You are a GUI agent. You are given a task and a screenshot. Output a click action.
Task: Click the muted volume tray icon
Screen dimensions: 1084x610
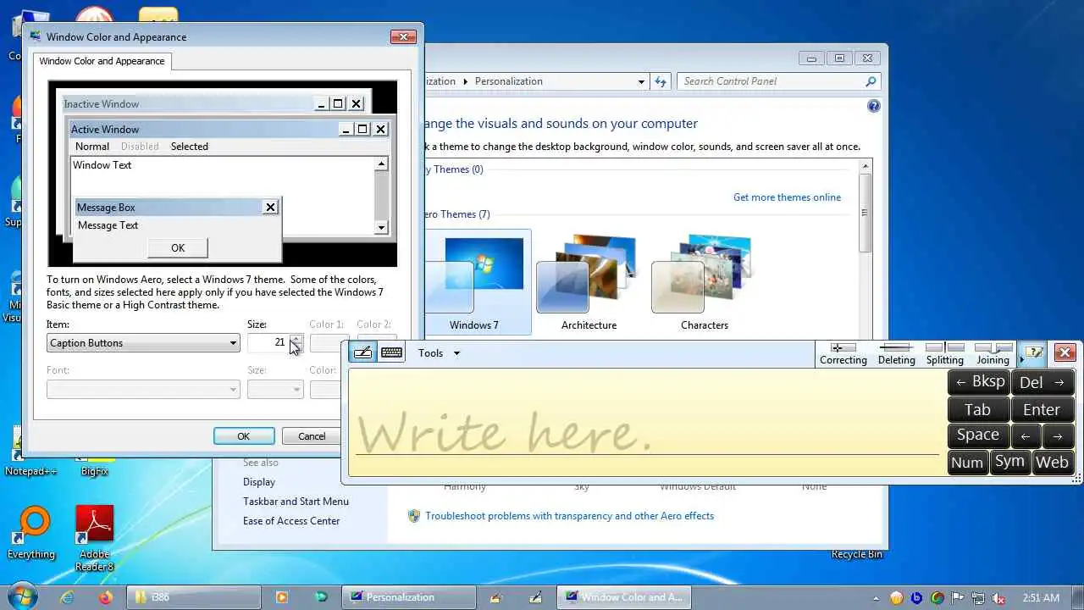tap(999, 597)
